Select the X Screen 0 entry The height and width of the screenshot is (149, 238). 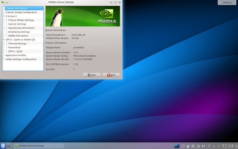pos(11,16)
